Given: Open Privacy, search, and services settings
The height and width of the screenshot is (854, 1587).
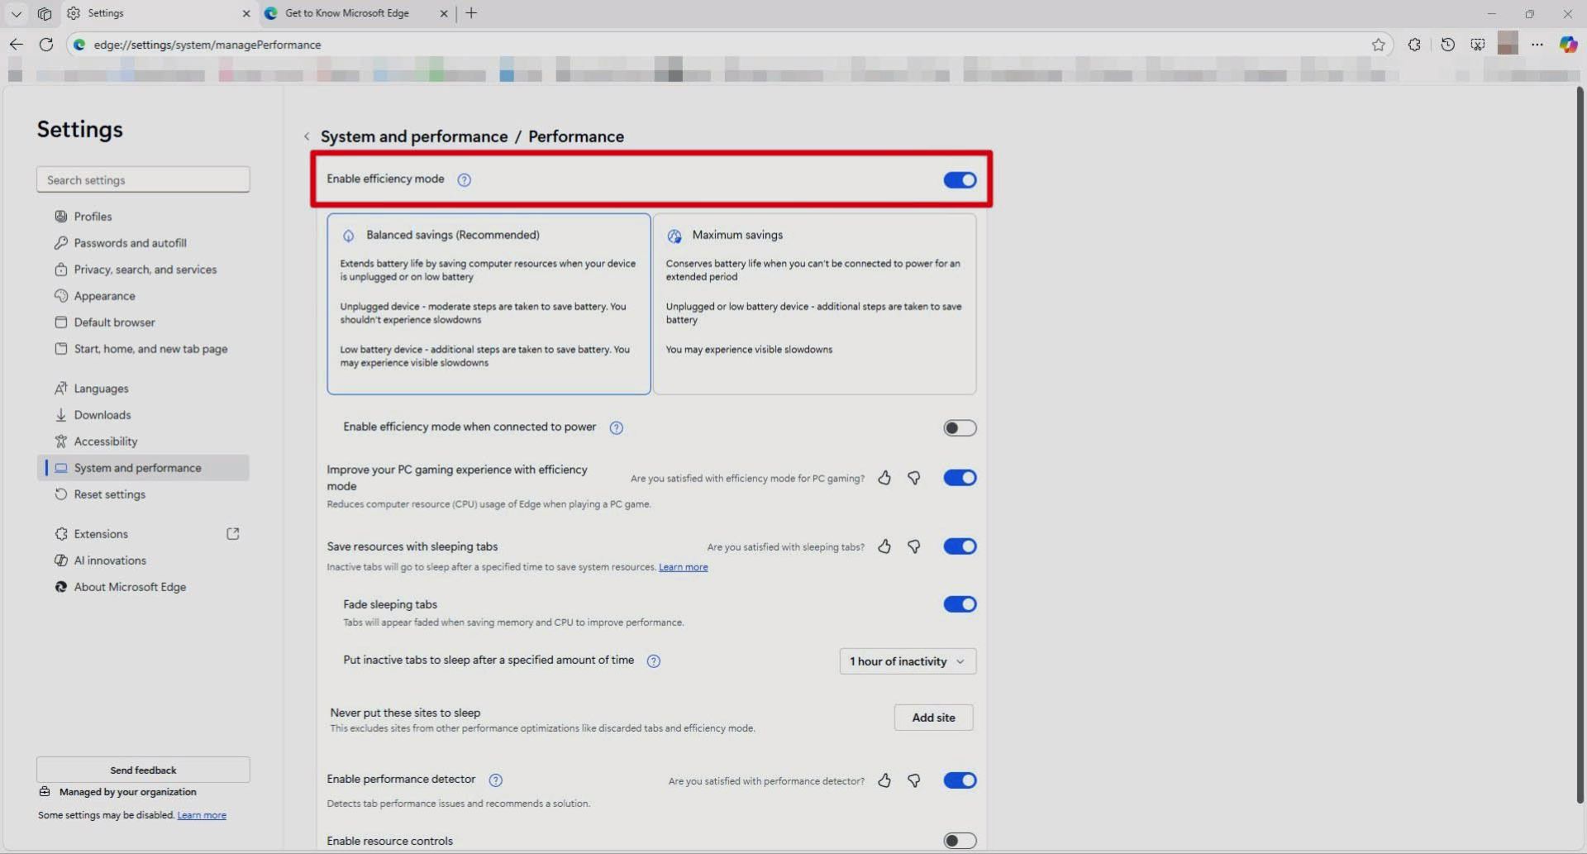Looking at the screenshot, I should (x=145, y=270).
